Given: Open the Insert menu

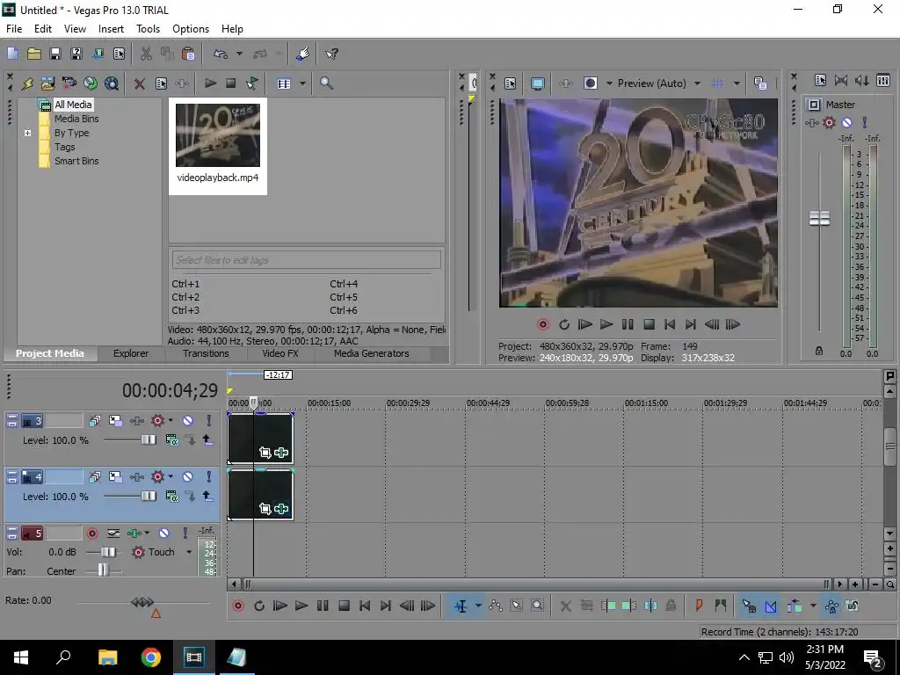Looking at the screenshot, I should click(111, 29).
